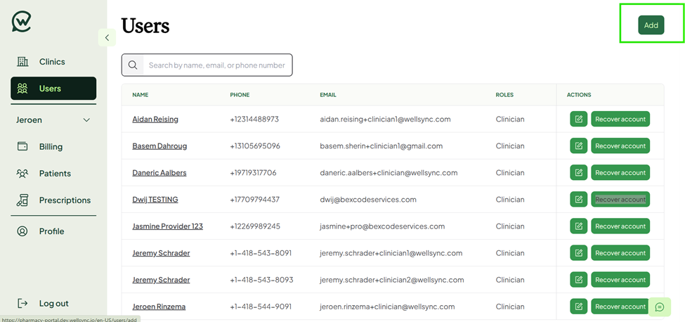This screenshot has height=322, width=685.
Task: Edit Dwij TESTING with the pencil icon
Action: click(579, 199)
